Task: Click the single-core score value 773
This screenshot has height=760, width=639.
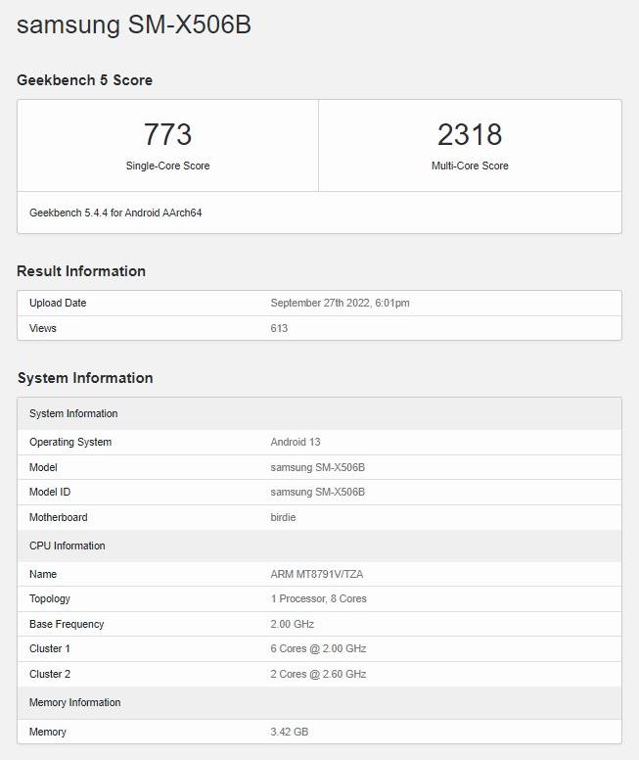Action: [167, 134]
